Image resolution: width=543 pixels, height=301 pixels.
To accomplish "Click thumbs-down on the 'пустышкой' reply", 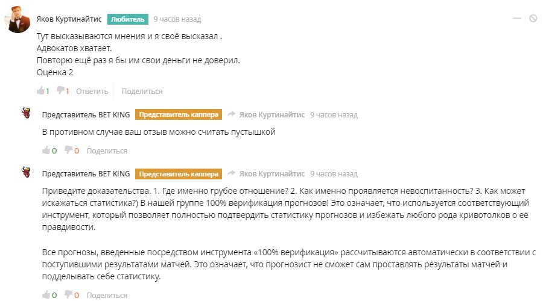I will [x=68, y=150].
